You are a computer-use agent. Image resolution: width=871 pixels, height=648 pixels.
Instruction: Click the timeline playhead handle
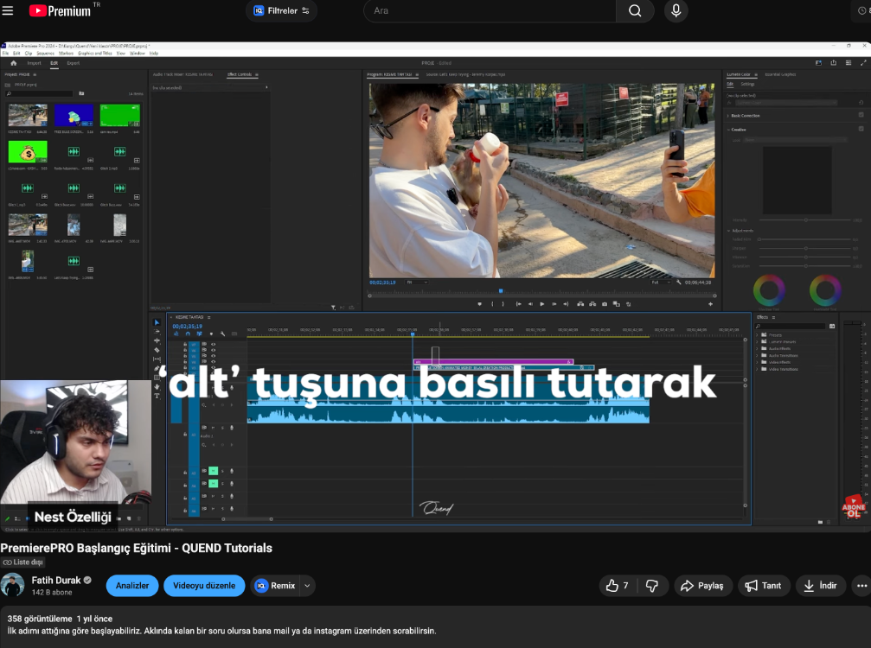coord(413,334)
